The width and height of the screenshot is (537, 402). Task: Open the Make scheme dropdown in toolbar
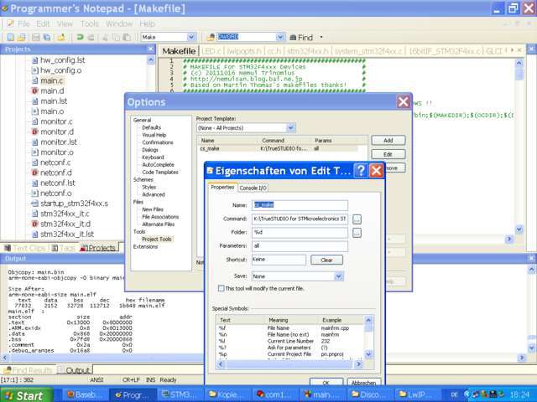click(x=191, y=37)
